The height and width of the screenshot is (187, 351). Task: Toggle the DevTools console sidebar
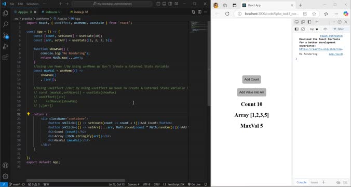pyautogui.click(x=296, y=29)
